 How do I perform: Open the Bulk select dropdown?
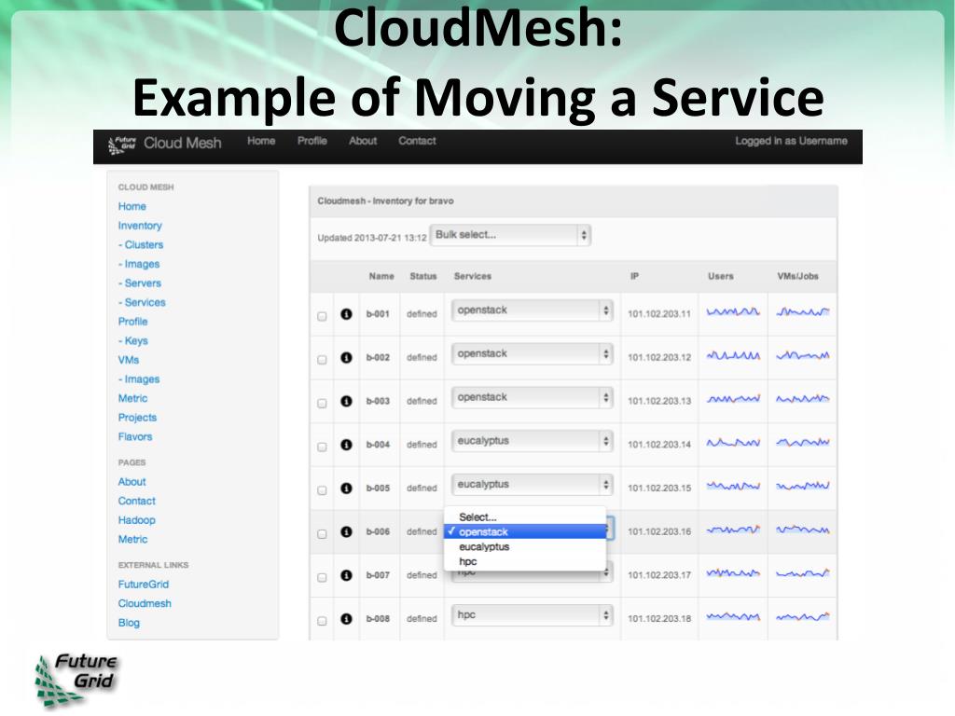coord(510,235)
